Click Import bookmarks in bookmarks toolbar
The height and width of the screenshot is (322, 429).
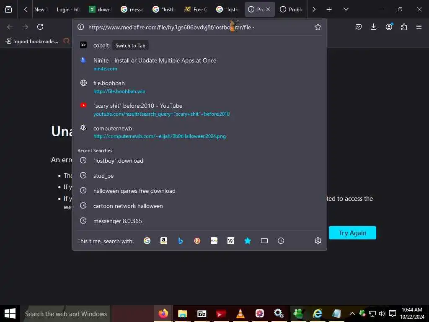point(32,42)
